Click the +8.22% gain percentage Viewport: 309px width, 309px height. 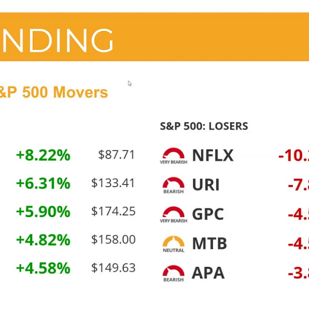tap(43, 155)
